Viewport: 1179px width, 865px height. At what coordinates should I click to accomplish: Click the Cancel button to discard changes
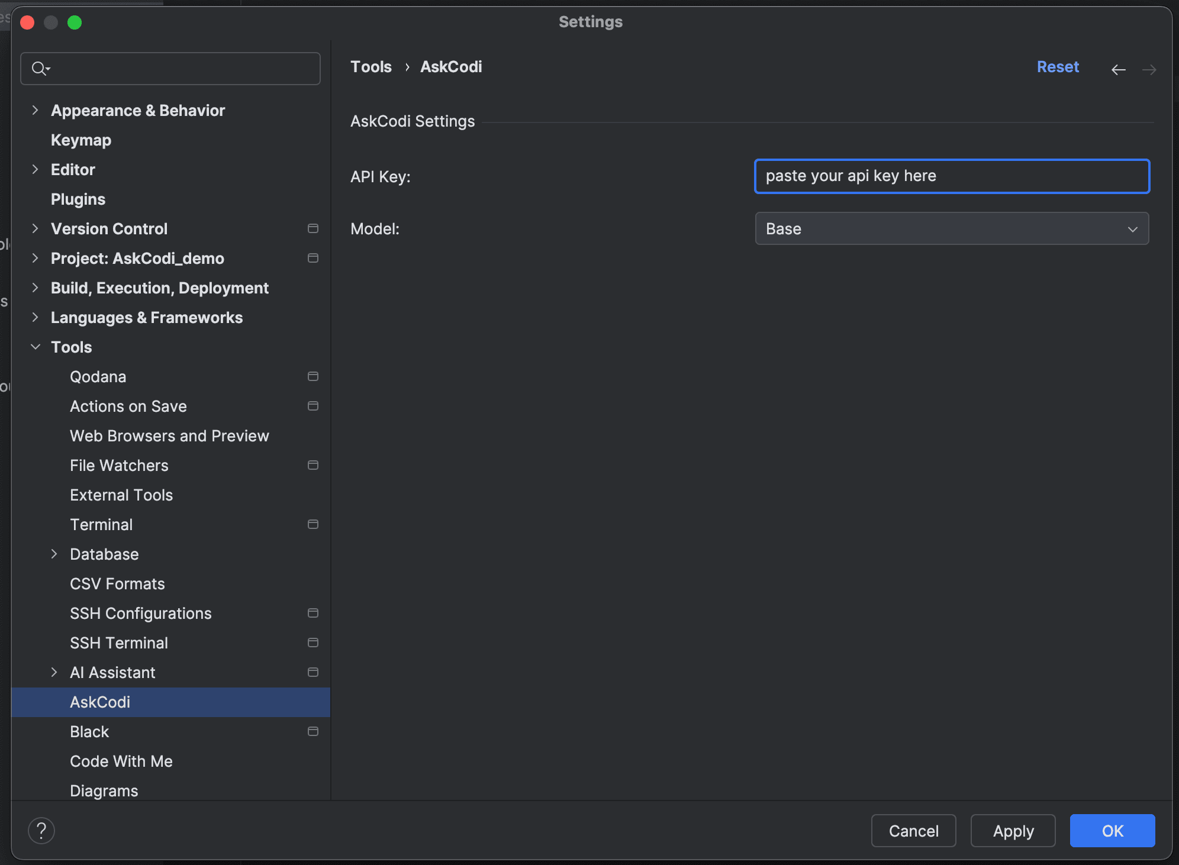[913, 831]
